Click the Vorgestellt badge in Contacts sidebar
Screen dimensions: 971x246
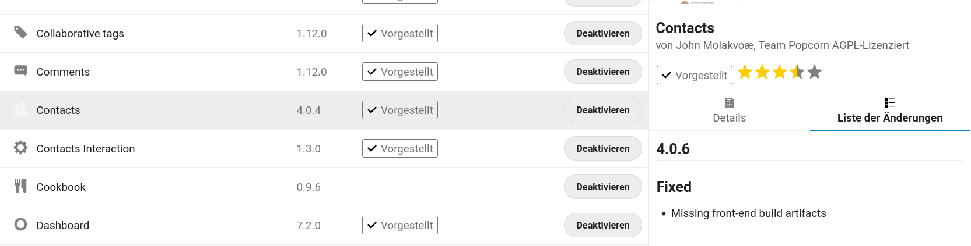694,75
